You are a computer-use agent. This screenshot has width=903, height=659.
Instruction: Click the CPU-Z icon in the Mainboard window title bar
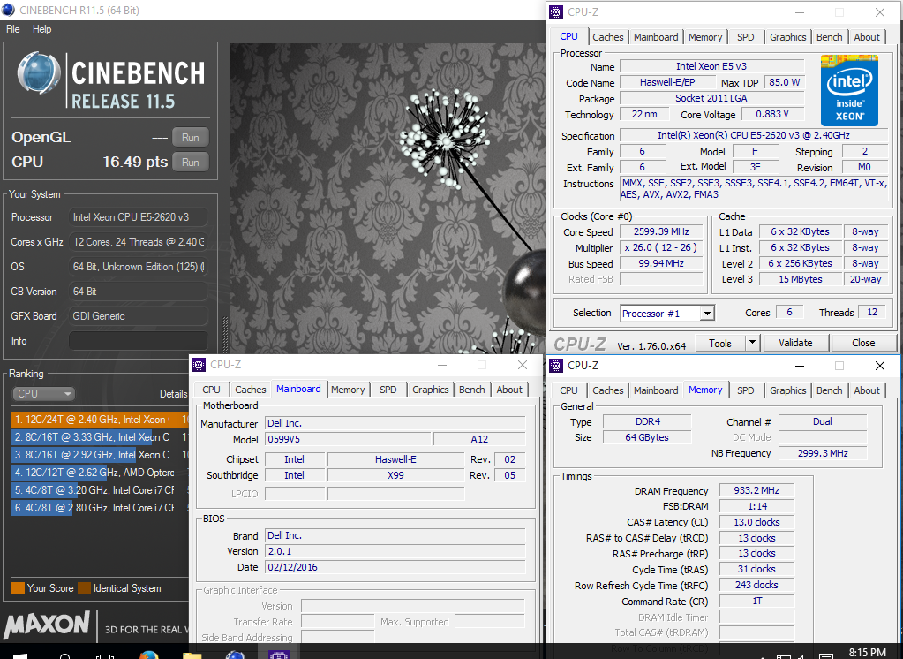tap(199, 365)
